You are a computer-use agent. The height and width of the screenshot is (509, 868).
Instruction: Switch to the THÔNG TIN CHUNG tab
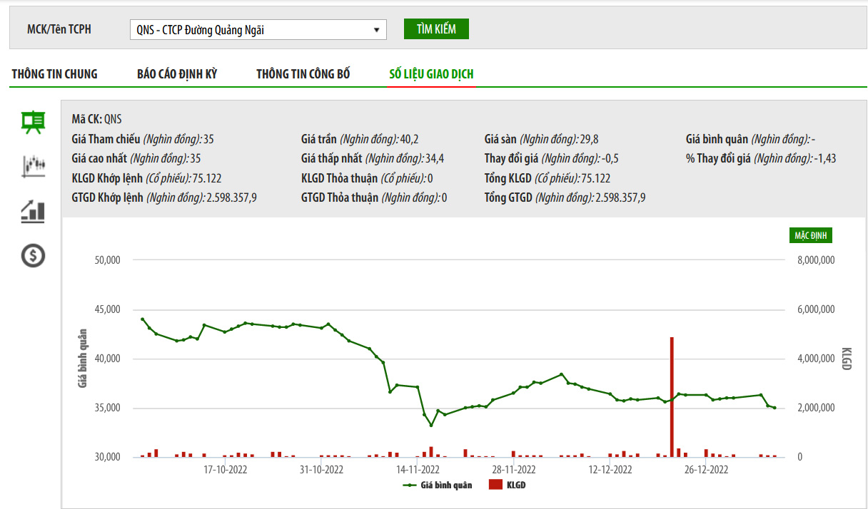pyautogui.click(x=54, y=74)
